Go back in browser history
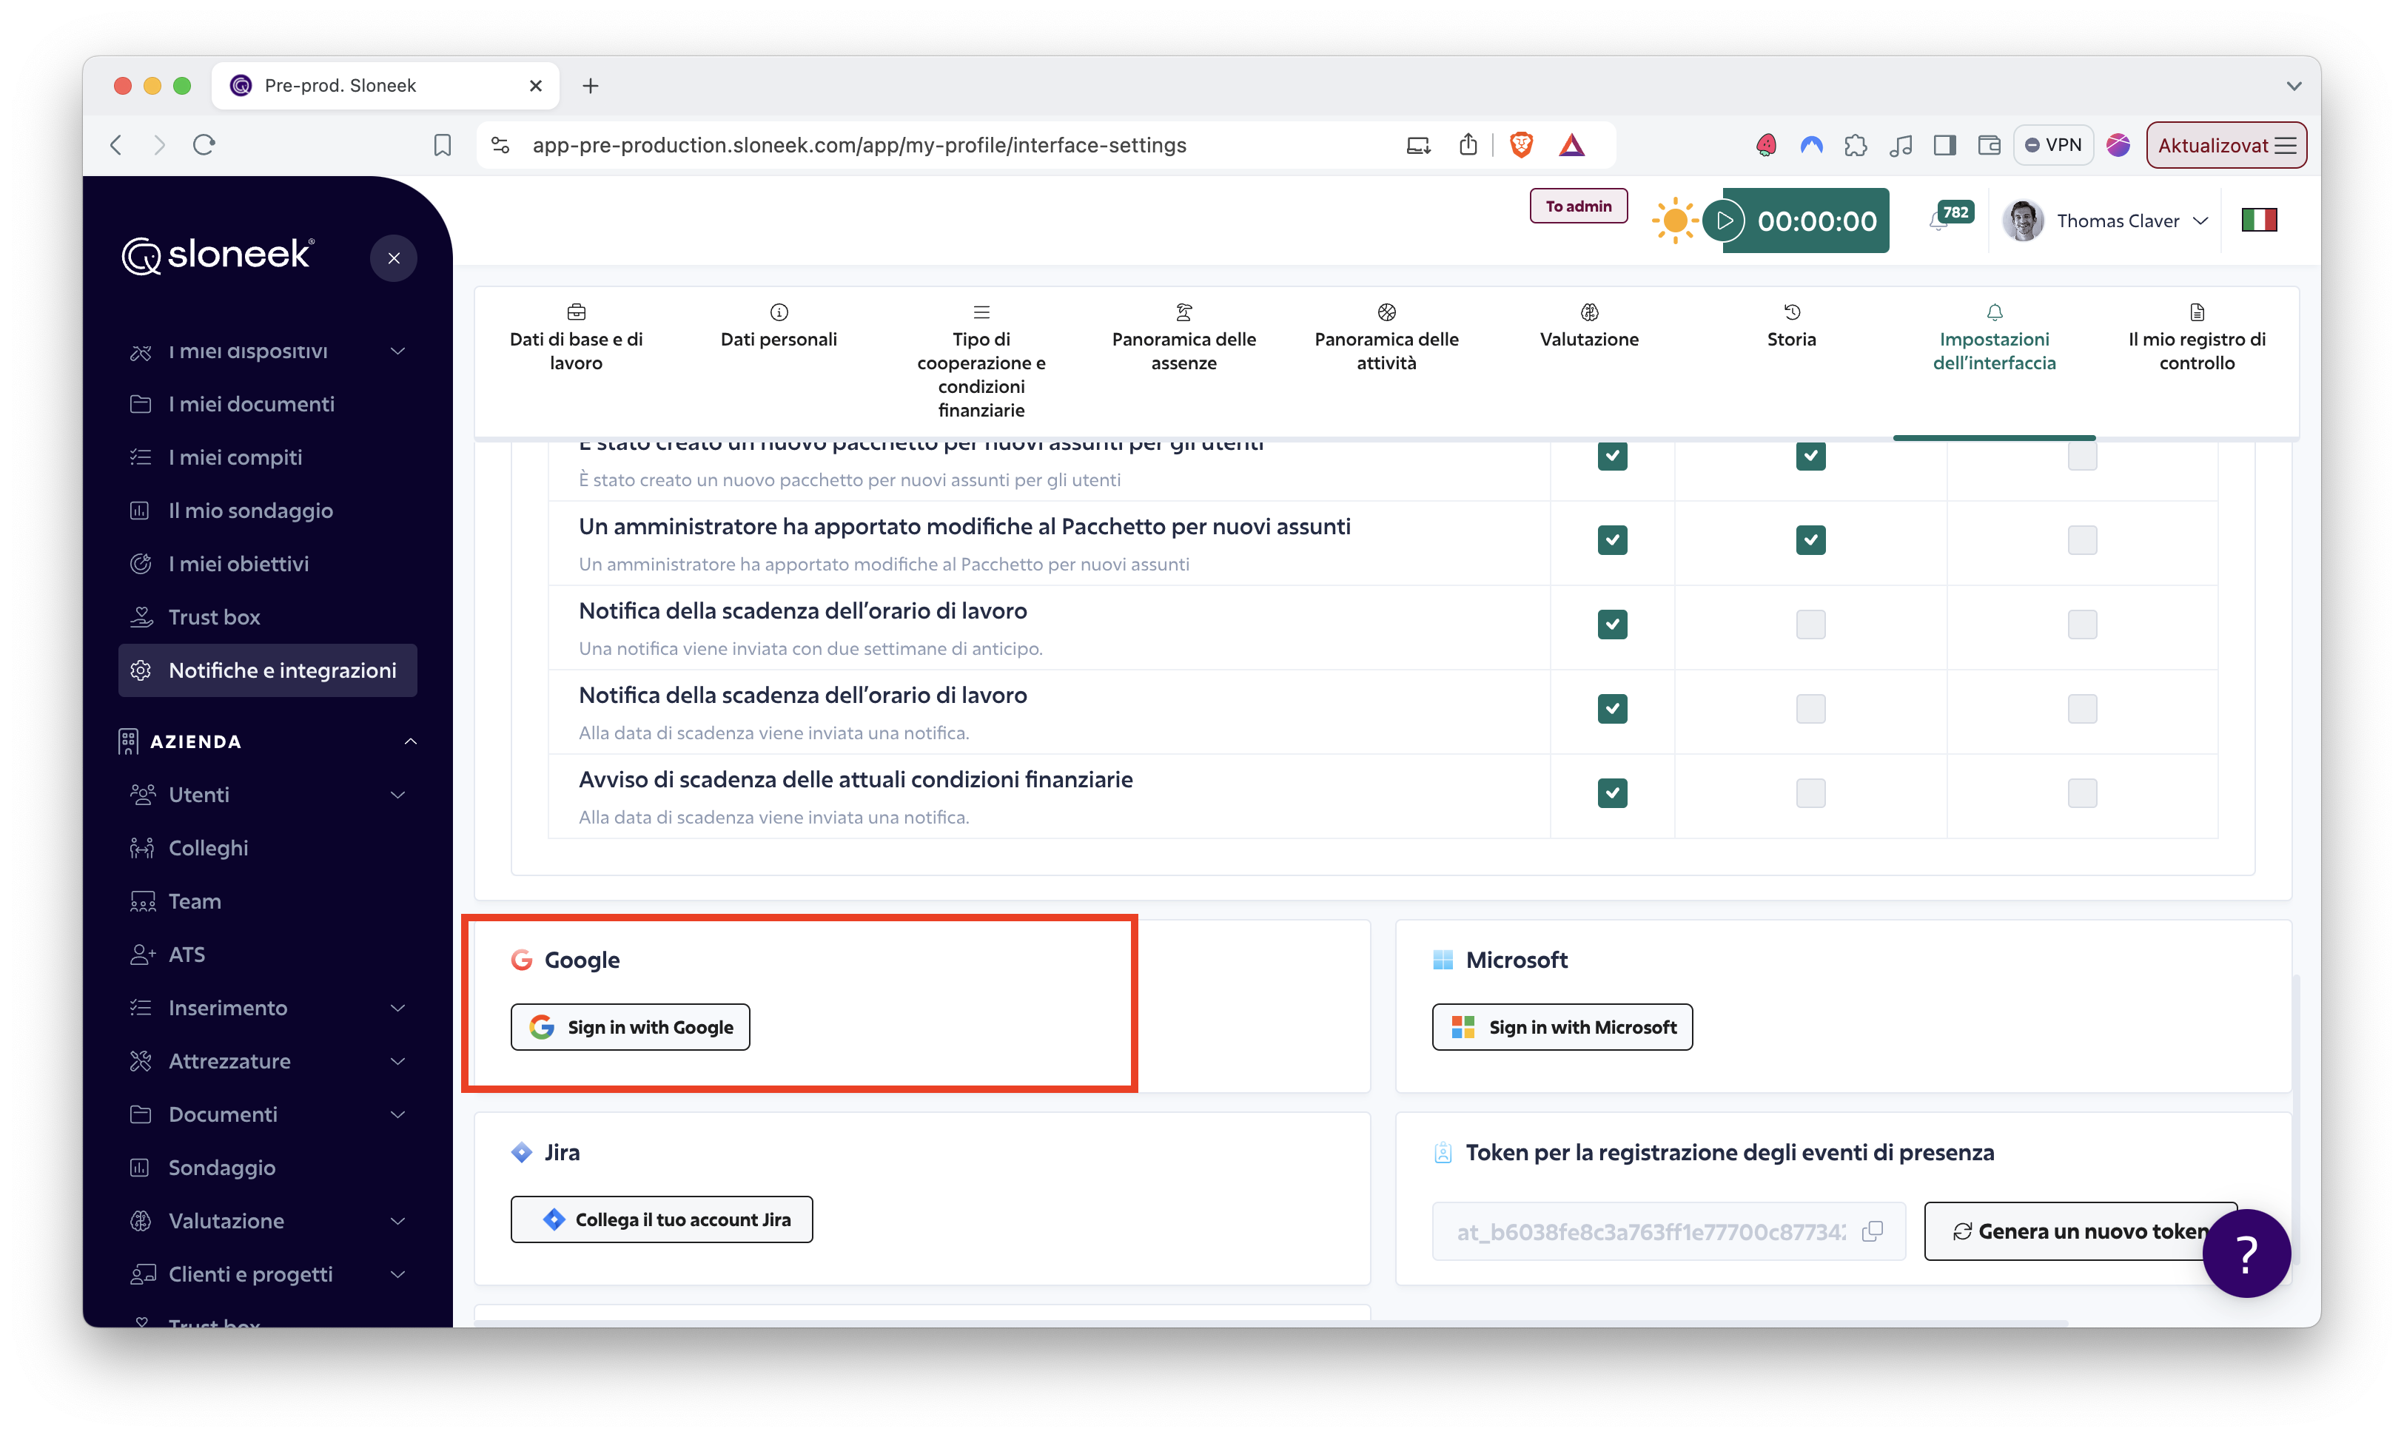 (116, 145)
